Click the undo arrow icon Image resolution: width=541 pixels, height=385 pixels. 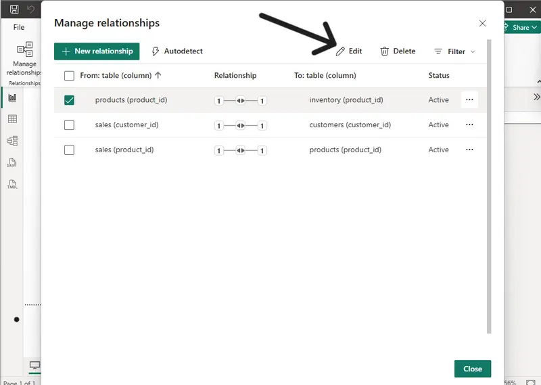(x=30, y=9)
